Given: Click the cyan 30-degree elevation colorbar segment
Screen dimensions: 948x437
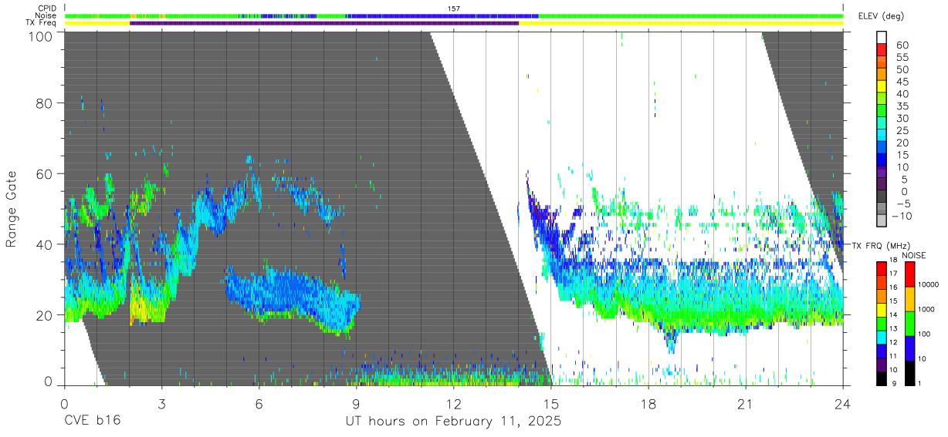Looking at the screenshot, I should click(x=882, y=123).
